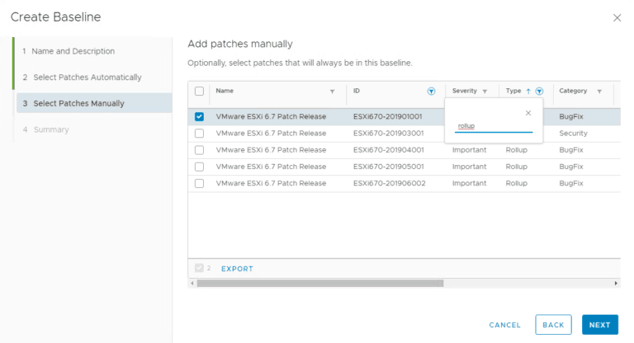Tick the ESXi670-201906002 patch checkbox
The image size is (634, 343).
[199, 183]
